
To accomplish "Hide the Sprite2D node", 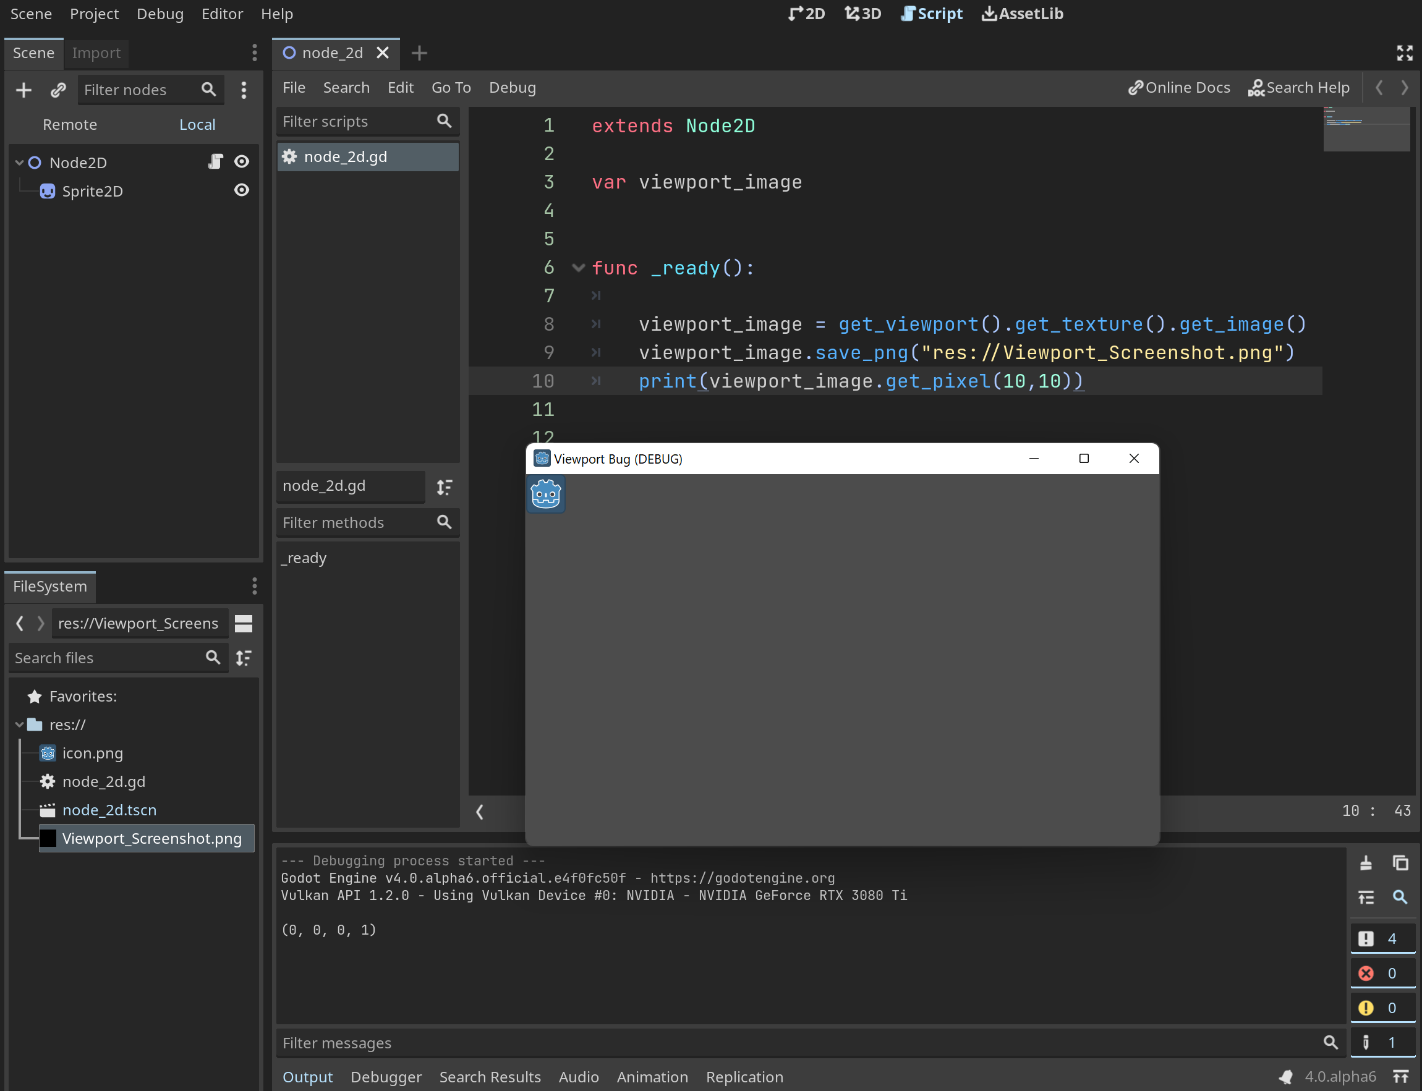I will click(241, 190).
